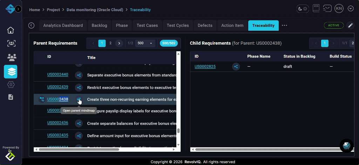
Task: Expand the user profile dropdown chevron
Action: (351, 9)
